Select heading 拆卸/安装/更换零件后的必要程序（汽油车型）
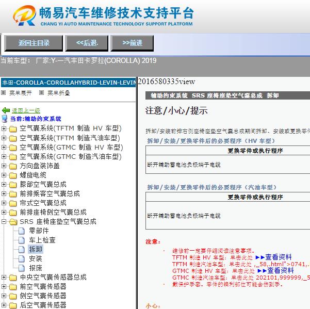Image resolution: width=310 pixels, height=309 pixels. click(212, 187)
